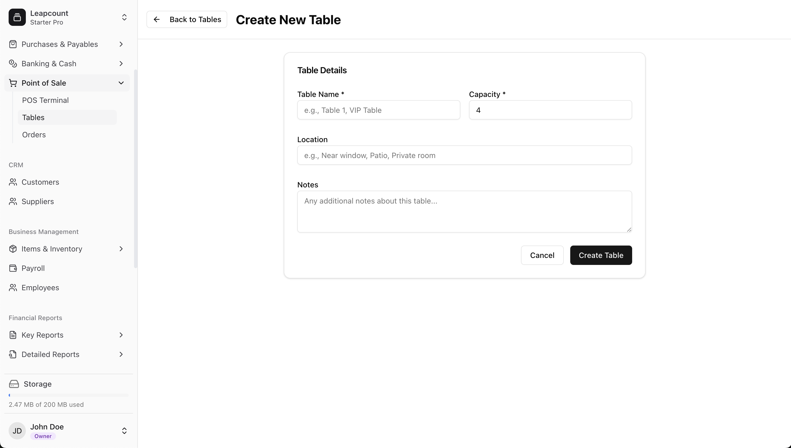Viewport: 791px width, 448px height.
Task: Click the Banking & Cash coins icon
Action: (x=13, y=64)
